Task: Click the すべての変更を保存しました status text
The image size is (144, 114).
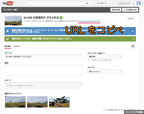Action: pos(113,110)
